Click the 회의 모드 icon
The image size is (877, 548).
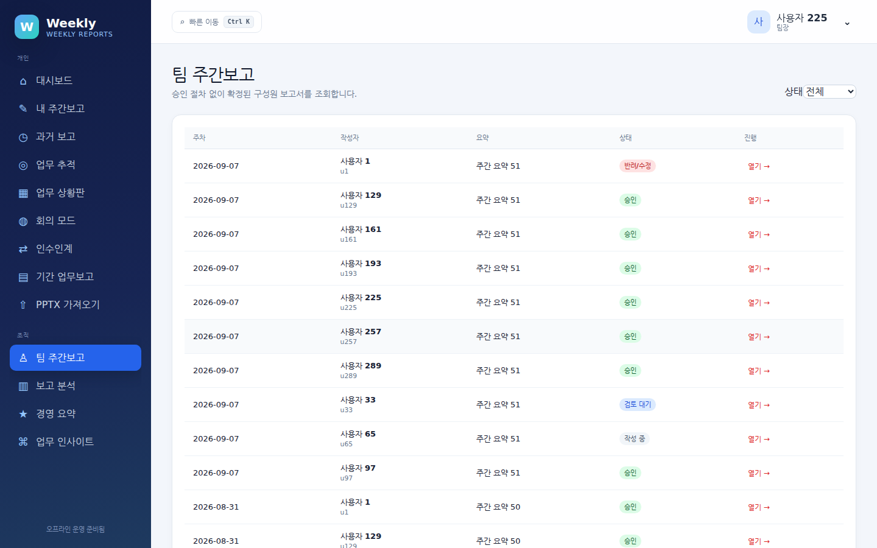23,221
